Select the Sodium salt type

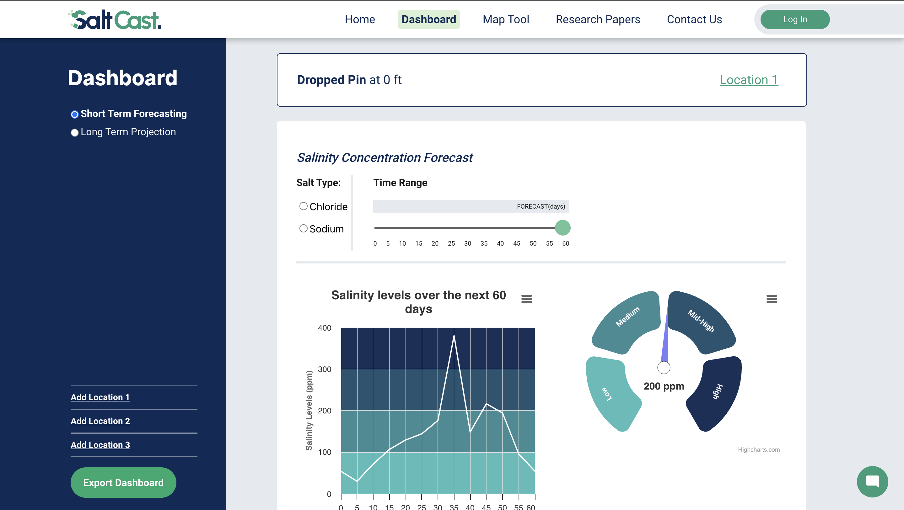(303, 229)
